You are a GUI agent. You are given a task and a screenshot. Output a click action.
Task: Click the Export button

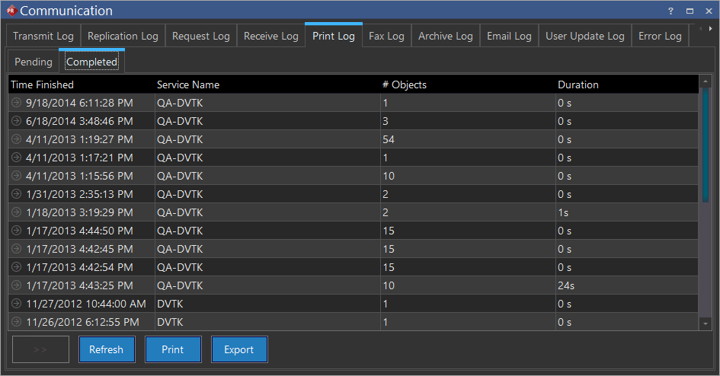(x=238, y=349)
